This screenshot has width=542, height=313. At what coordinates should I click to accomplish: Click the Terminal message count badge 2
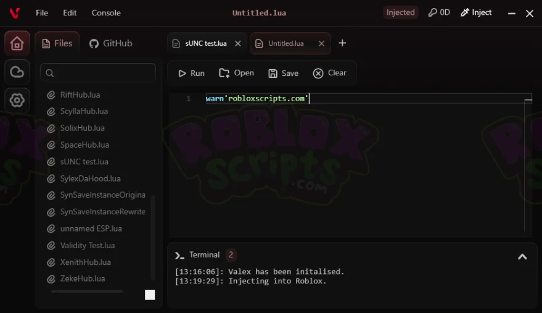coord(231,255)
